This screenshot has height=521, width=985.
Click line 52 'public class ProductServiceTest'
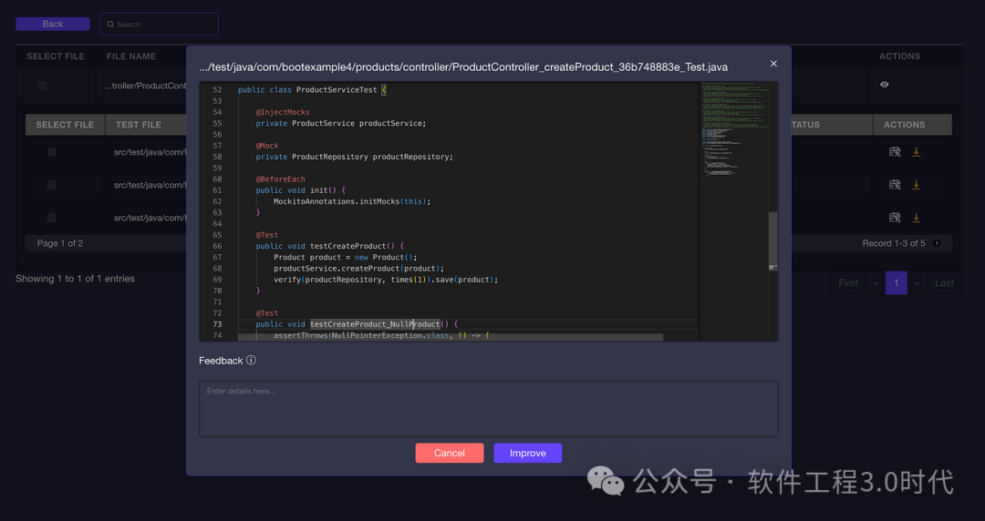[312, 90]
